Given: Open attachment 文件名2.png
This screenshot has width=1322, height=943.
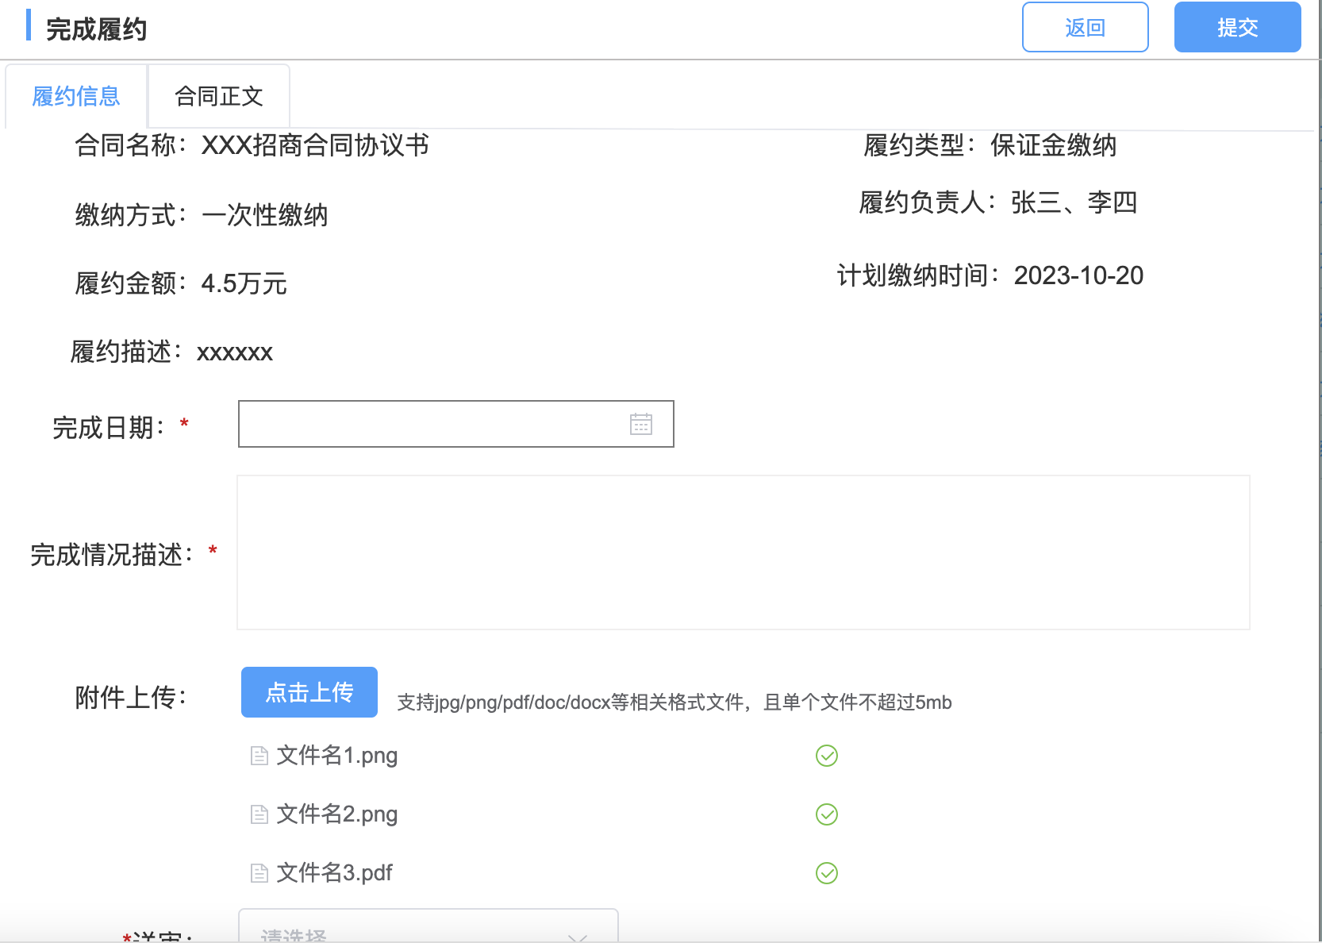Looking at the screenshot, I should [x=337, y=814].
